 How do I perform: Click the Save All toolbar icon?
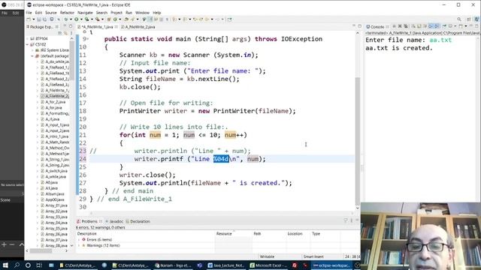click(45, 19)
